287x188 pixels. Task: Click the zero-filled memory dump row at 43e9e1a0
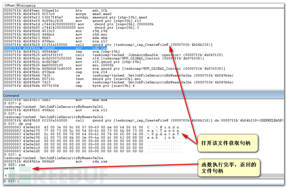pyautogui.click(x=92, y=141)
